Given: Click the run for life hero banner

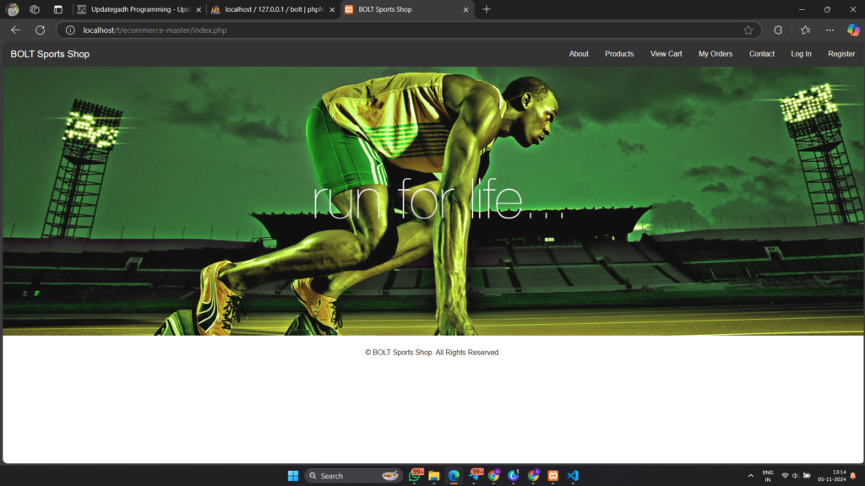Looking at the screenshot, I should tap(433, 201).
